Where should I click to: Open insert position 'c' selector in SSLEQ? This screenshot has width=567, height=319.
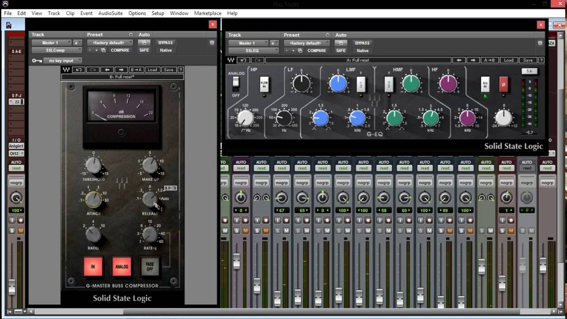click(274, 43)
